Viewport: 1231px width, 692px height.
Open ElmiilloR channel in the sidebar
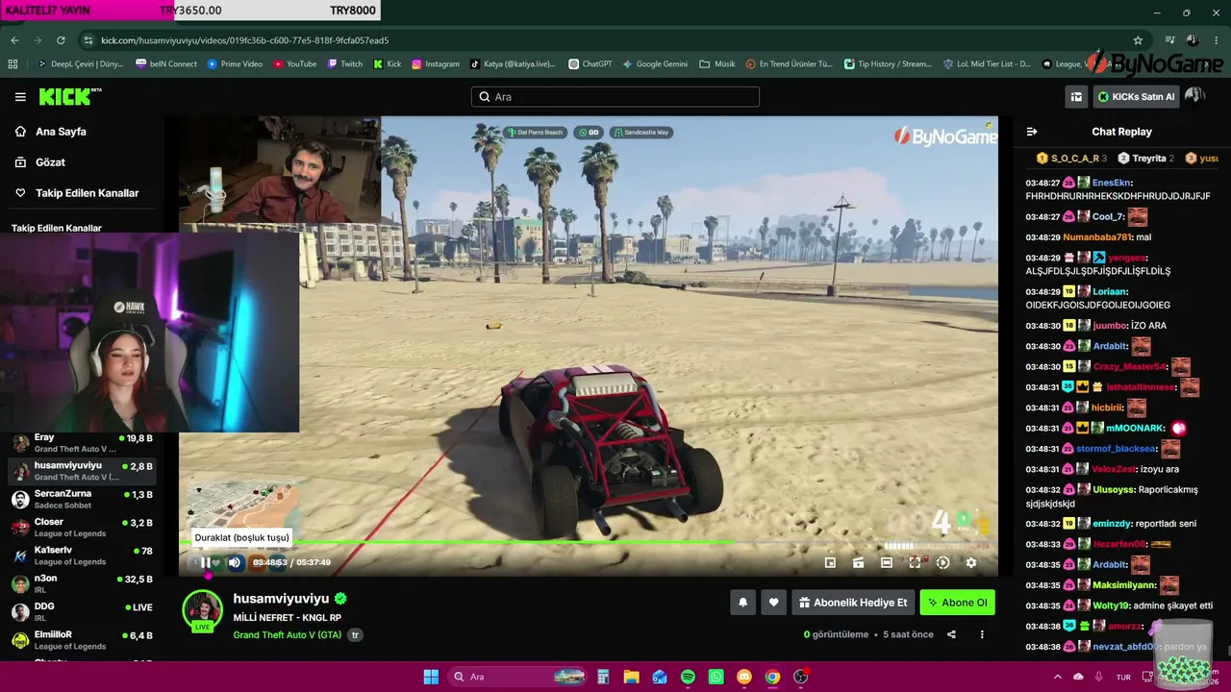click(82, 640)
